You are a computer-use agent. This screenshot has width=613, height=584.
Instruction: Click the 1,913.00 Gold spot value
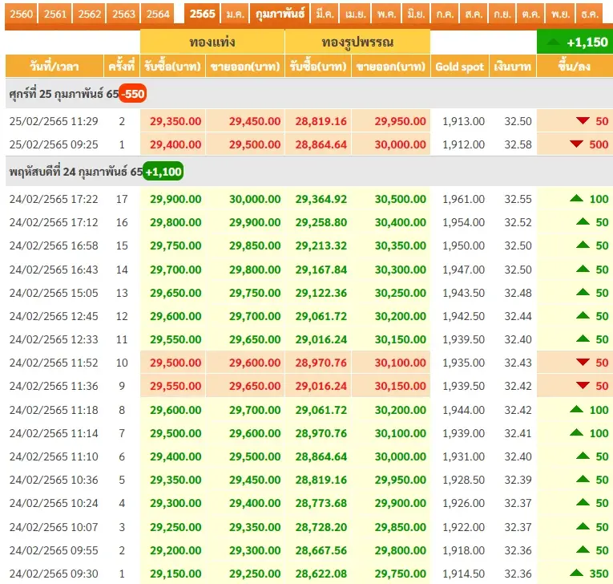coord(463,121)
